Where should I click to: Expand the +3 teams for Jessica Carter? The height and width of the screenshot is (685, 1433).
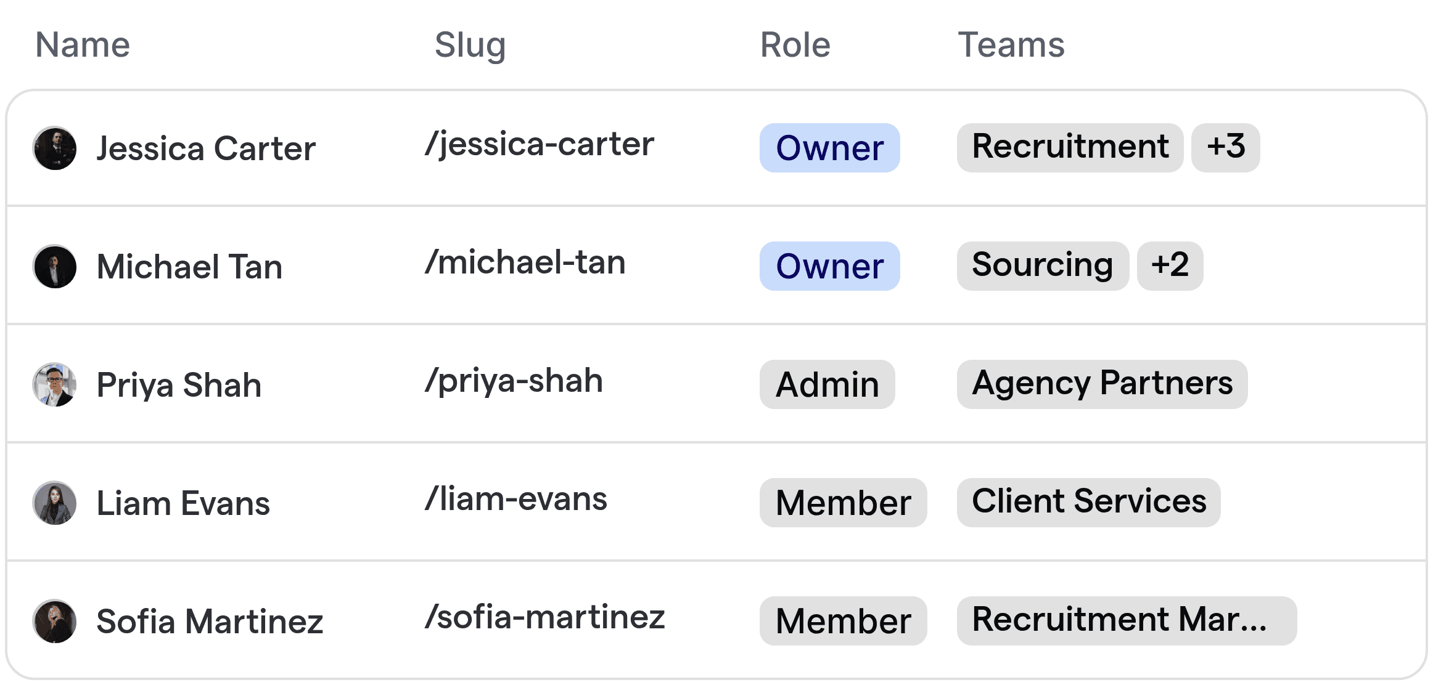1226,148
